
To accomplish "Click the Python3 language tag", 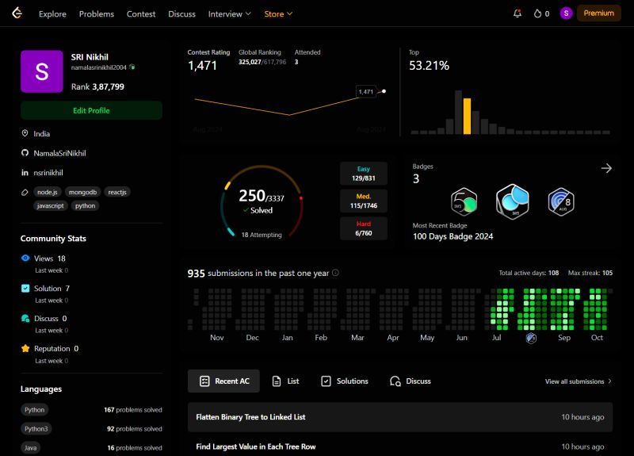I will [36, 428].
